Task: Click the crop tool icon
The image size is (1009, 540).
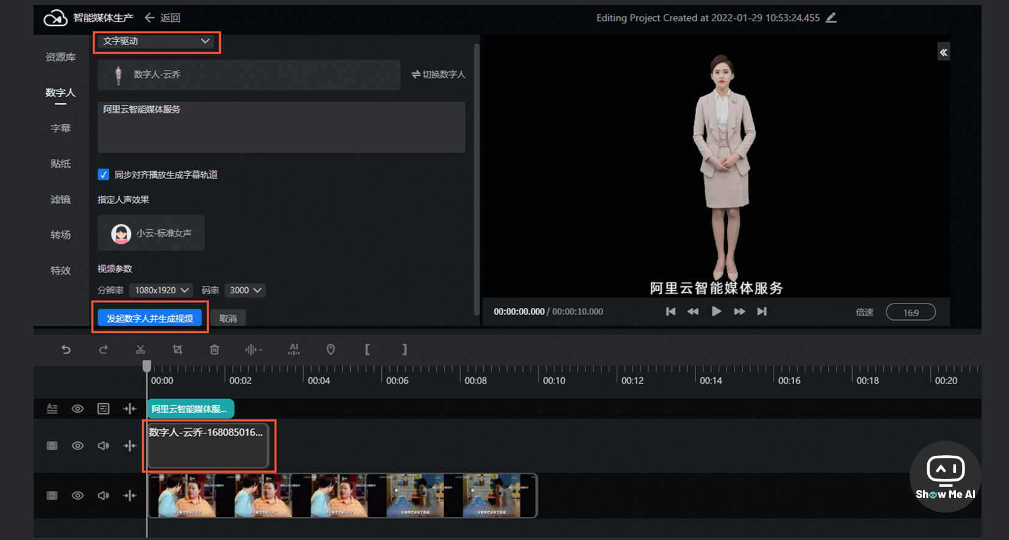Action: click(178, 349)
